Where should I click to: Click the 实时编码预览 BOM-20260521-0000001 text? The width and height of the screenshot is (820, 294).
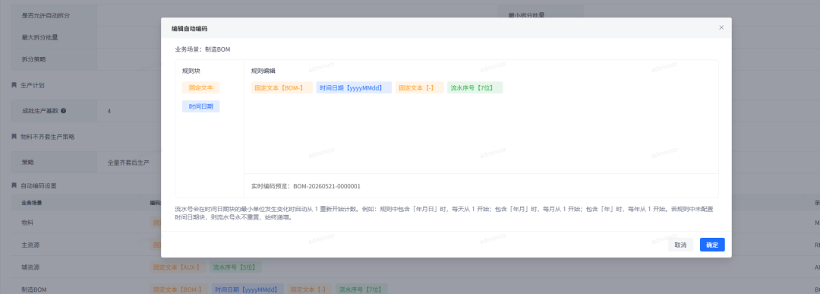tap(306, 186)
